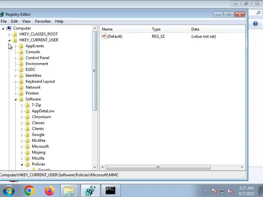
Task: Click the muted volume tray icon
Action: click(230, 191)
